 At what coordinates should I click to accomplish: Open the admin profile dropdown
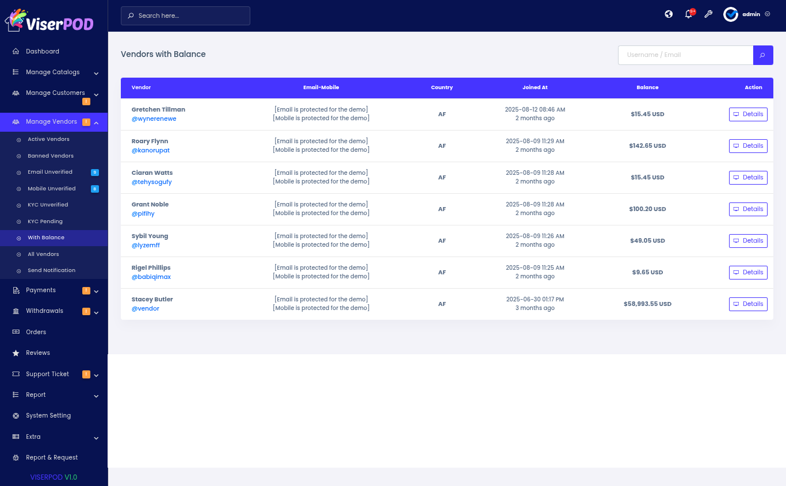[747, 14]
